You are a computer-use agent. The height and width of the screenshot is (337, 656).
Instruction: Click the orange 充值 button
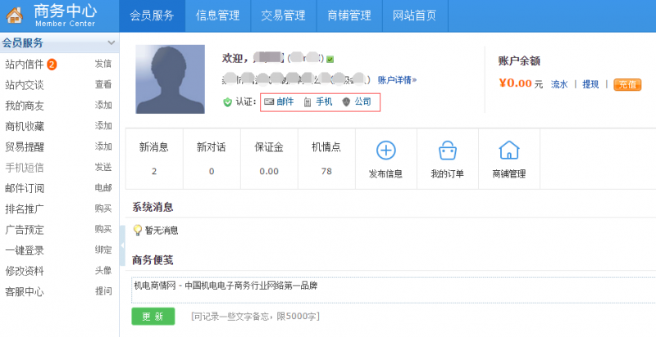pyautogui.click(x=627, y=85)
